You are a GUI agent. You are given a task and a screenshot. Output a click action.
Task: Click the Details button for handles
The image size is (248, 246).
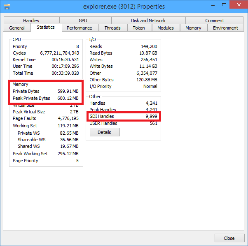click(x=105, y=132)
